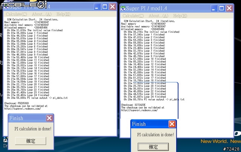The height and width of the screenshot is (152, 241).
Task: Click Loop 1 finished line in left window
Action: point(27,33)
